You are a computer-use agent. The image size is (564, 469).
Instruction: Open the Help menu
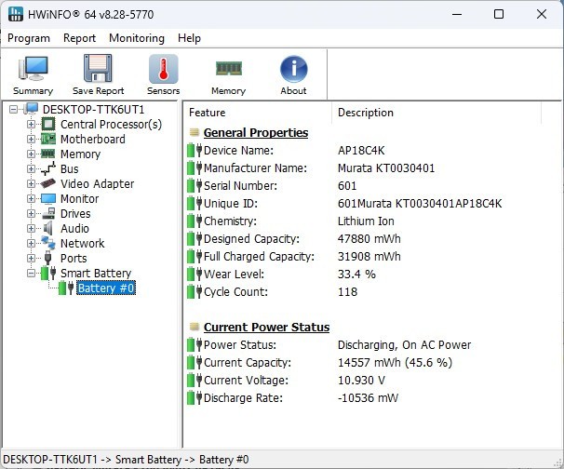click(189, 38)
